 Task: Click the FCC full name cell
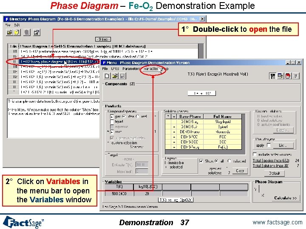[x=222, y=137]
